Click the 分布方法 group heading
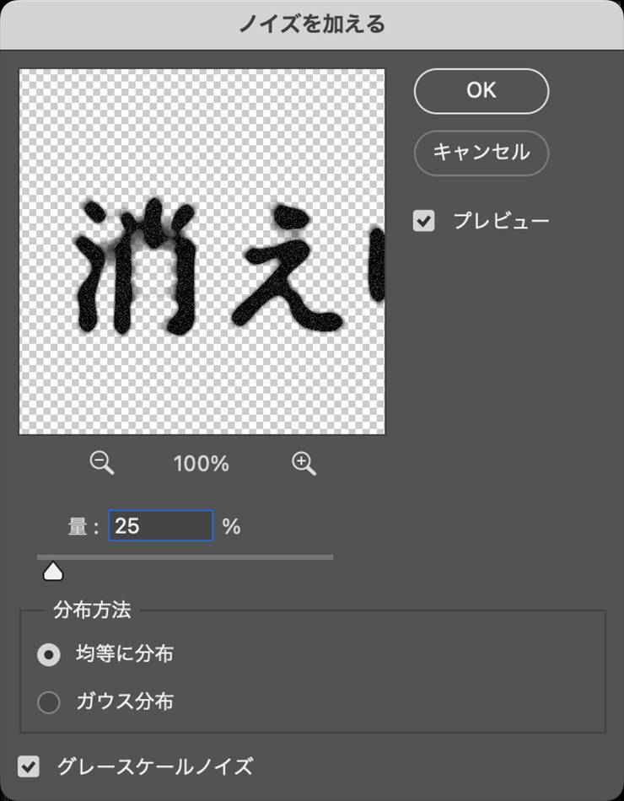Viewport: 624px width, 801px height. (92, 610)
